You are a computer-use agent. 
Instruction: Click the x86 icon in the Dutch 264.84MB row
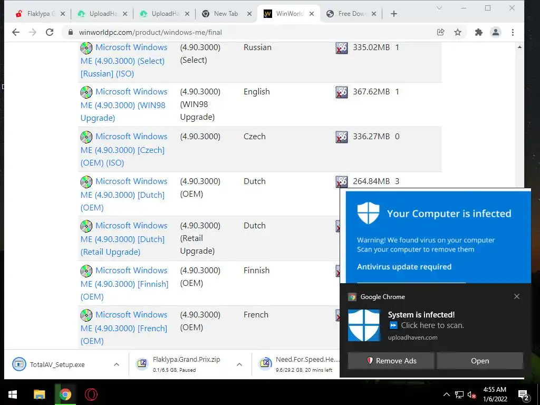pos(342,181)
